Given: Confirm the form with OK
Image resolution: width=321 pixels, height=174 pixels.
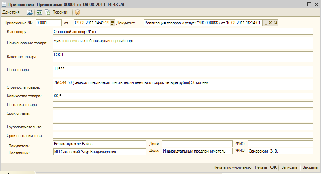Looking at the screenshot, I should (273, 167).
